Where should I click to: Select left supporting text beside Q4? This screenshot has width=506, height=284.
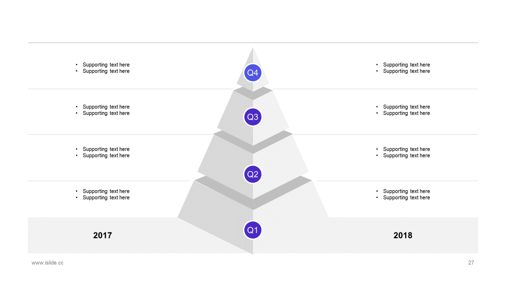pyautogui.click(x=102, y=68)
